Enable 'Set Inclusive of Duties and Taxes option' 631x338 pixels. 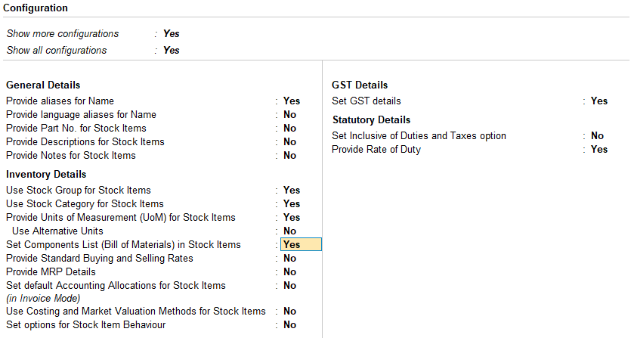(598, 136)
